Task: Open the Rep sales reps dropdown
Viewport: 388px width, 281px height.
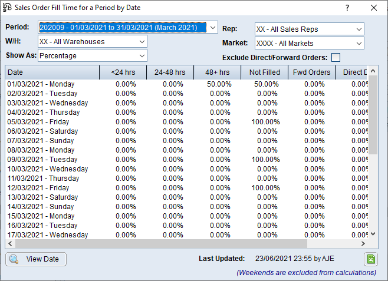Action: click(359, 29)
